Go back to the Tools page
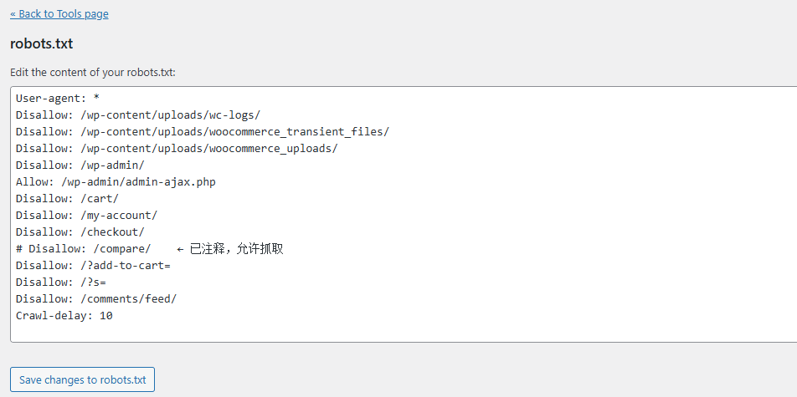This screenshot has height=397, width=797. point(59,14)
